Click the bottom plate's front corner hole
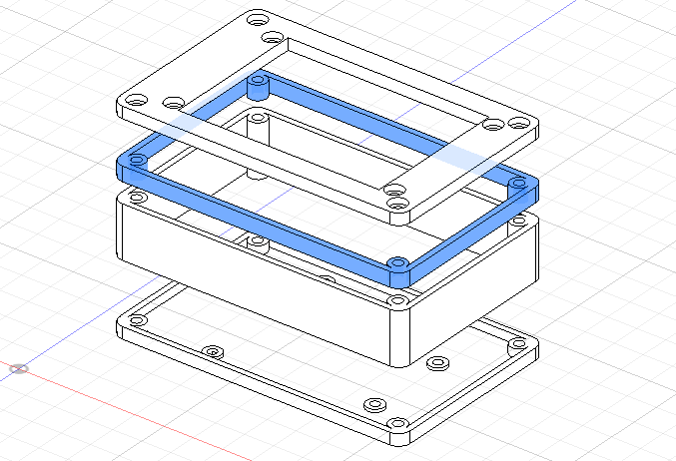Screen dimensions: 676x461 [399, 424]
